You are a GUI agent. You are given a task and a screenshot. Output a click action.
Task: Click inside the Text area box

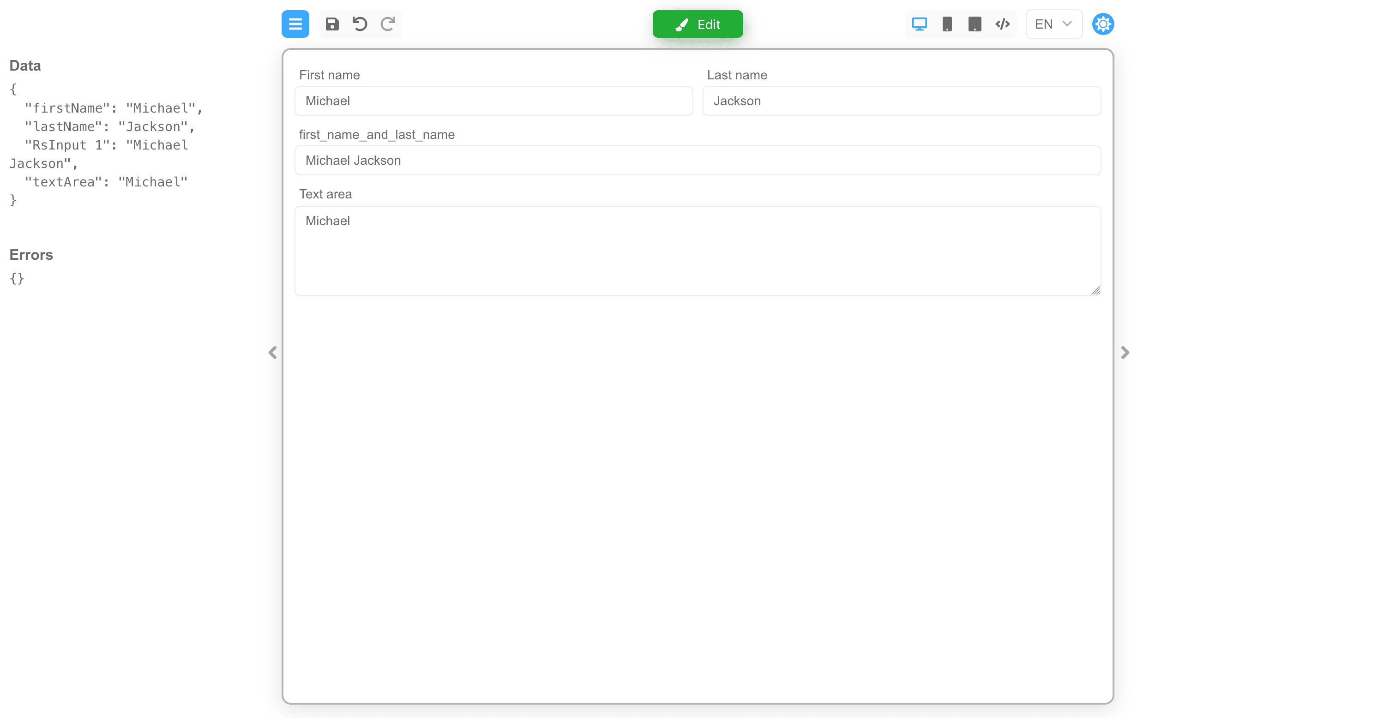coord(697,251)
